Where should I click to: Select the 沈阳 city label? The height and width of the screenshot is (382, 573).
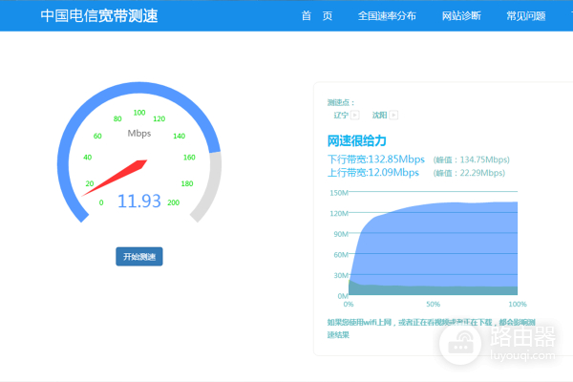(x=379, y=116)
